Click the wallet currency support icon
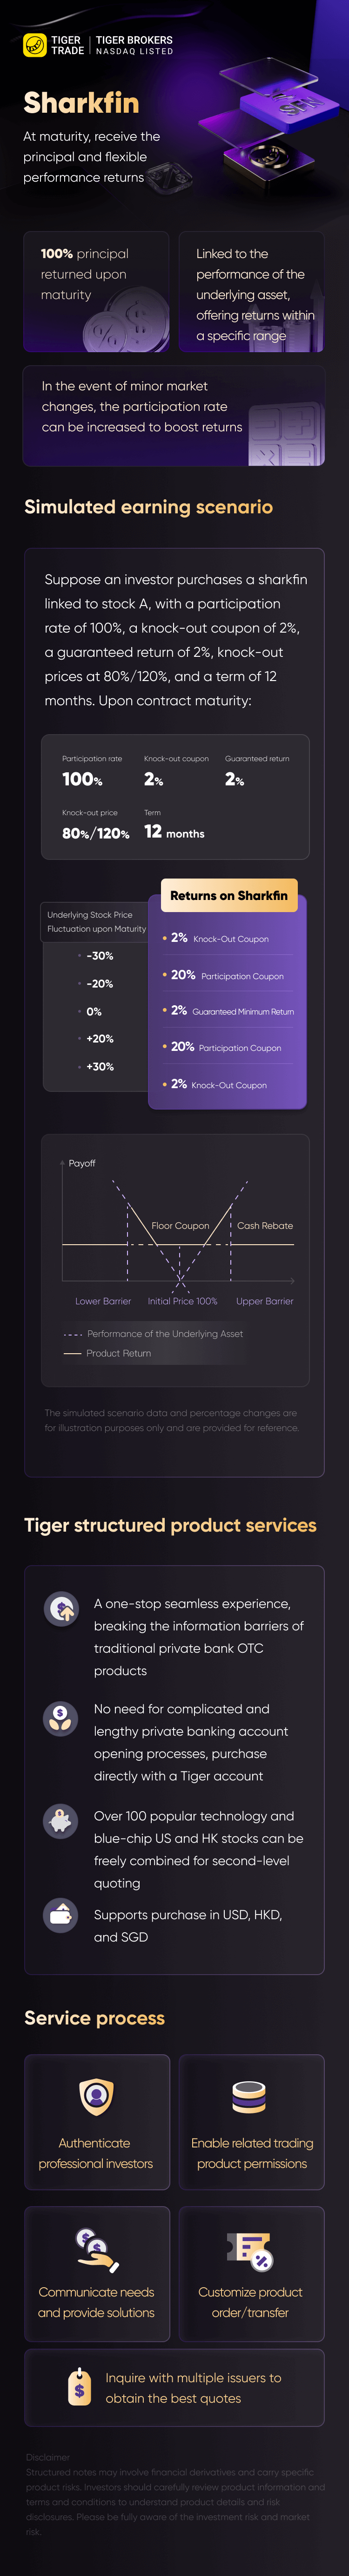 click(61, 1915)
